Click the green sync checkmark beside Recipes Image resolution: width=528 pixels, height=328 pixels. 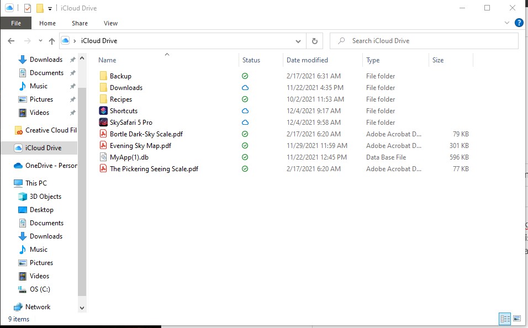tap(245, 99)
